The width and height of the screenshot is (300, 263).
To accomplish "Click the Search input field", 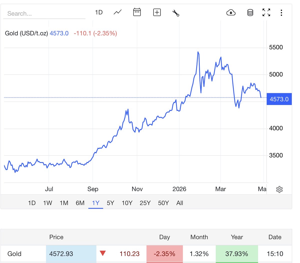I will click(x=44, y=13).
